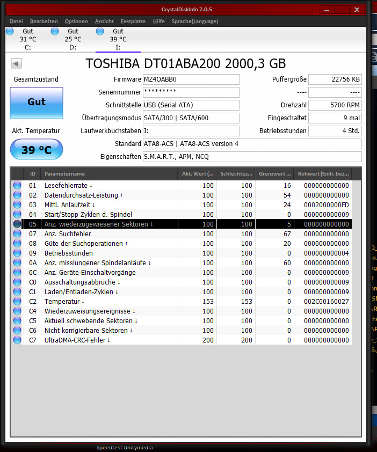
Task: Select the Mittl. Anlaufzeit raw value 0002000000FD
Action: point(326,205)
